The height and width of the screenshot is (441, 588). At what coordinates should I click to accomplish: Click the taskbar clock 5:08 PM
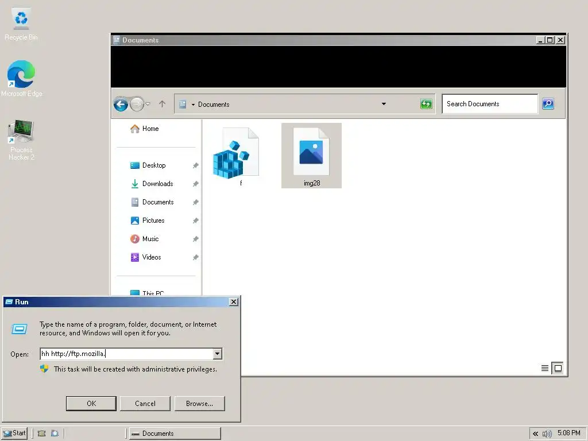click(x=569, y=433)
